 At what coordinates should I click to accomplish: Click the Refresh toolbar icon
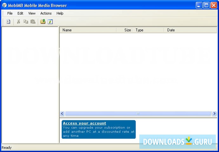[x=50, y=22]
